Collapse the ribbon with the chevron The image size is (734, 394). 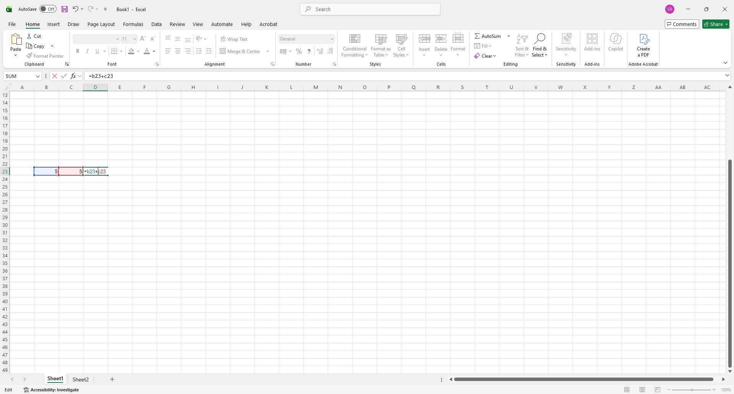click(725, 63)
